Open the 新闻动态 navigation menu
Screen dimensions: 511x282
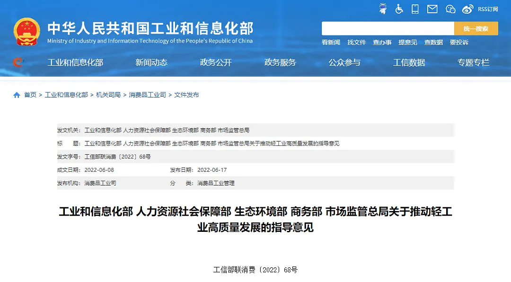pyautogui.click(x=151, y=62)
